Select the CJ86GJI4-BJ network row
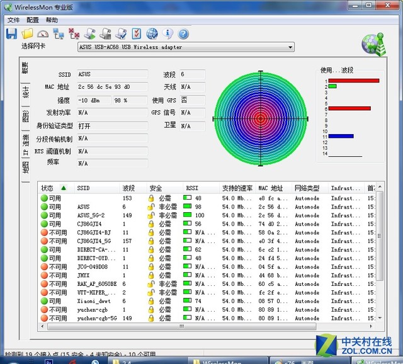Viewport: 403px width, 364px height. (x=208, y=232)
